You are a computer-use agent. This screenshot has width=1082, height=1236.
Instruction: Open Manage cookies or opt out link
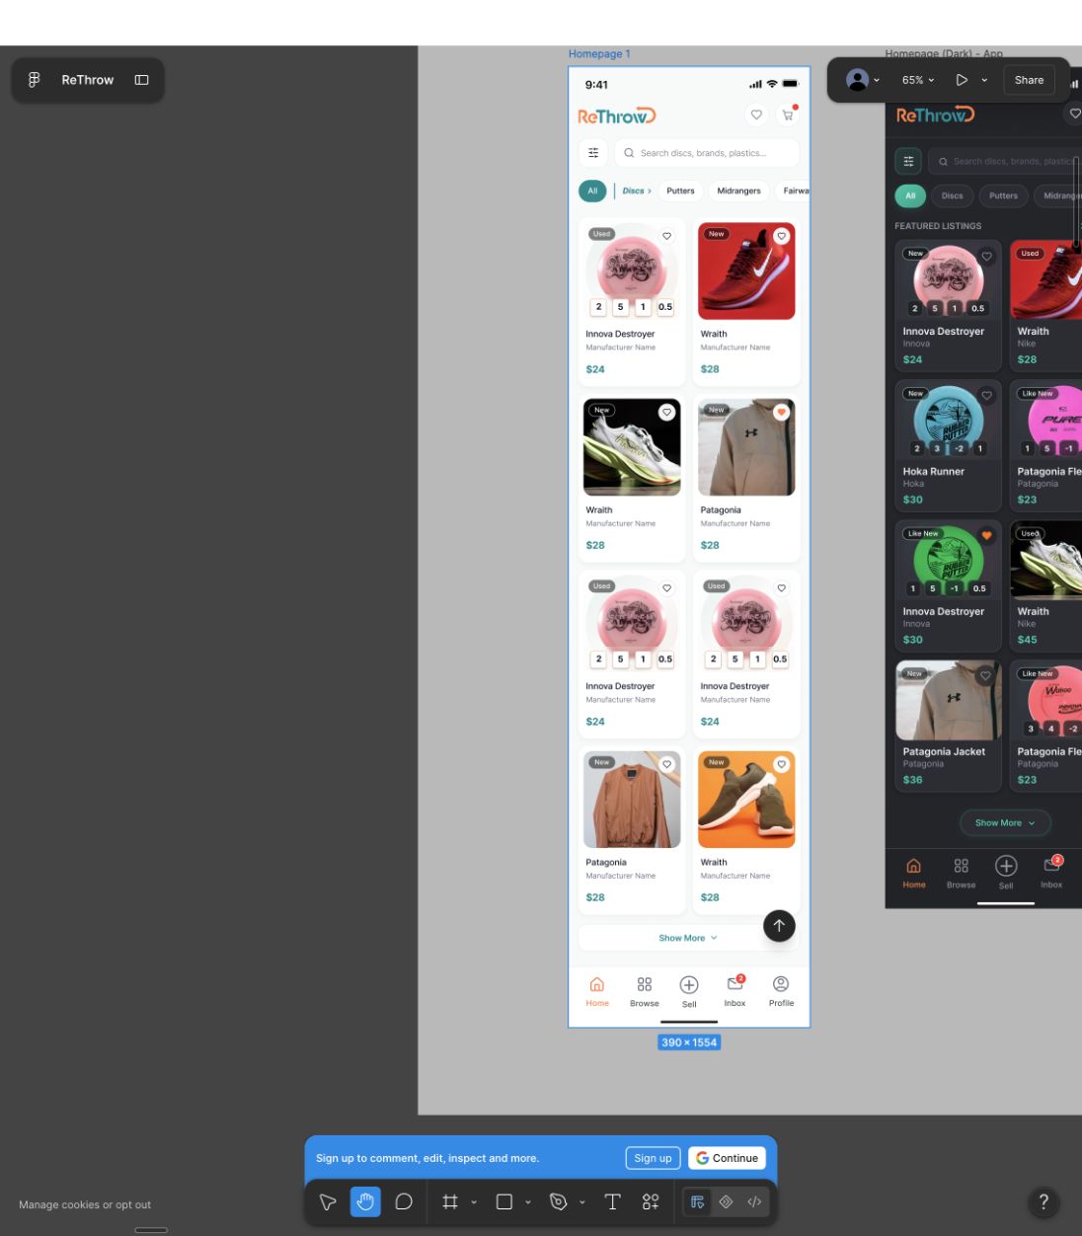pyautogui.click(x=85, y=1204)
